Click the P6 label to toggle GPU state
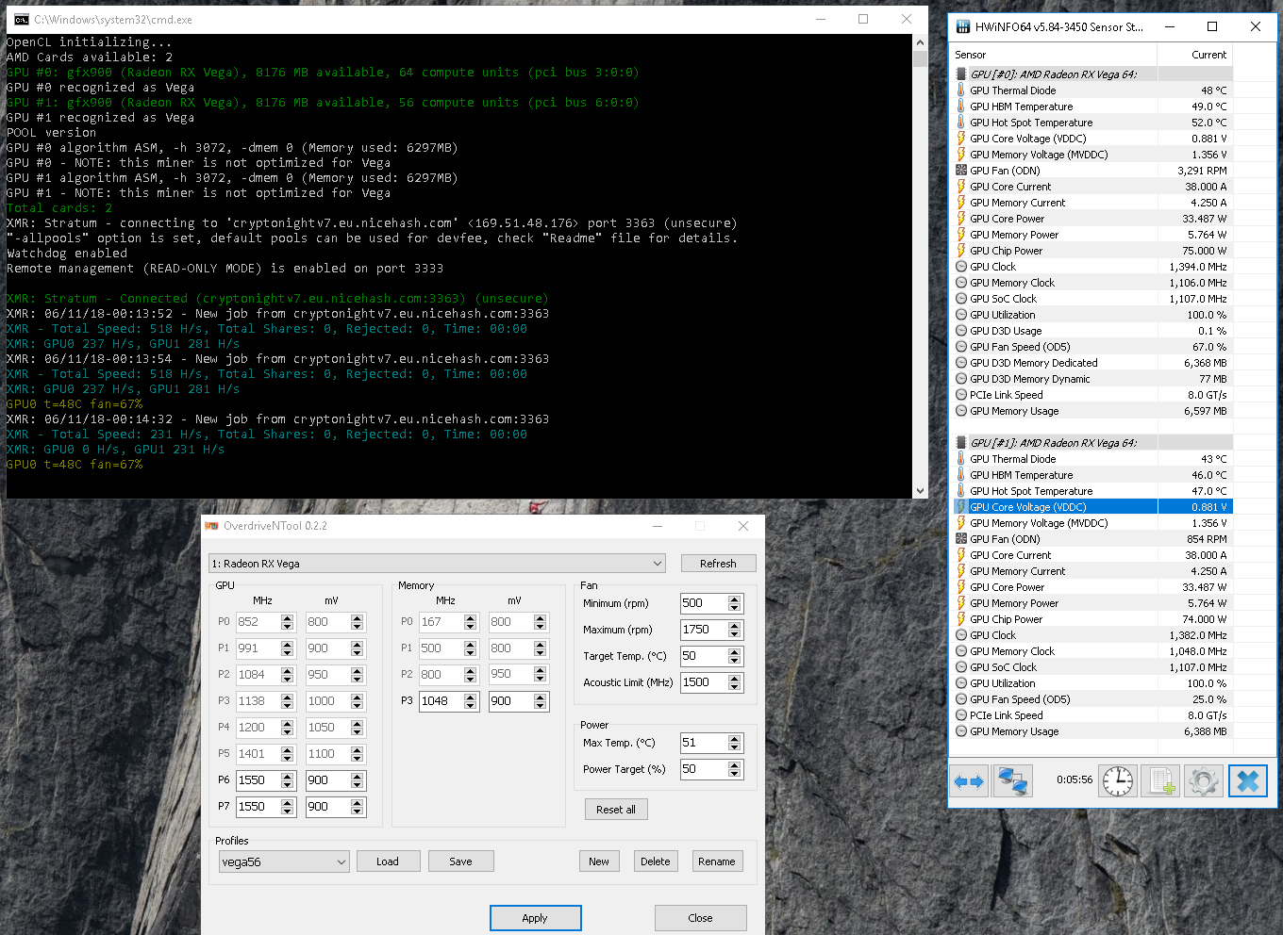 click(x=224, y=780)
